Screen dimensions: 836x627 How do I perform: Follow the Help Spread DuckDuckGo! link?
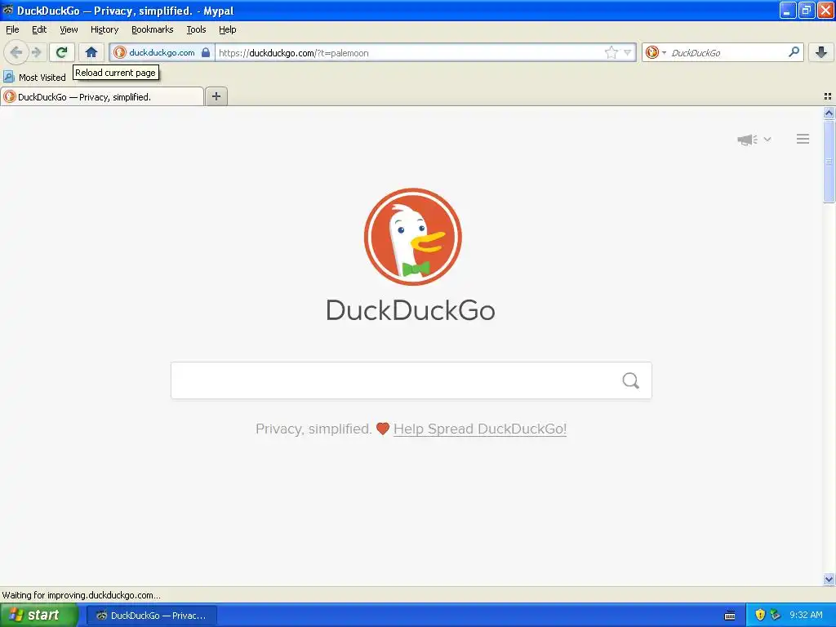(x=480, y=429)
